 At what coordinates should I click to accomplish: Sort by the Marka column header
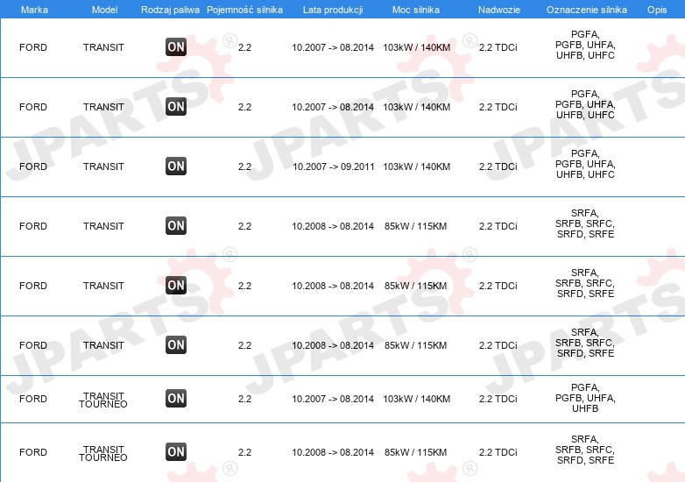(x=34, y=9)
